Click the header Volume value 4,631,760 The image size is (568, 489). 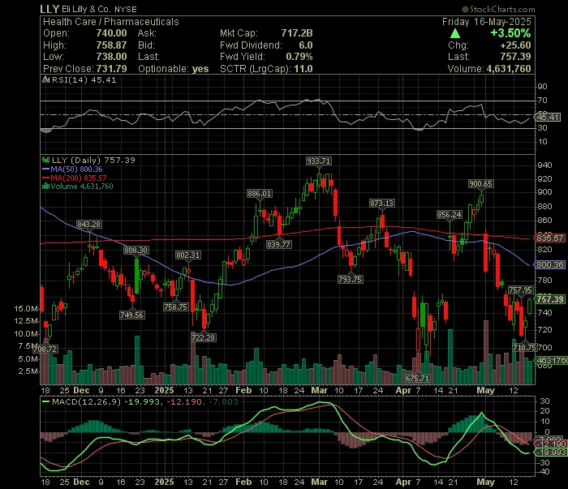coord(509,69)
